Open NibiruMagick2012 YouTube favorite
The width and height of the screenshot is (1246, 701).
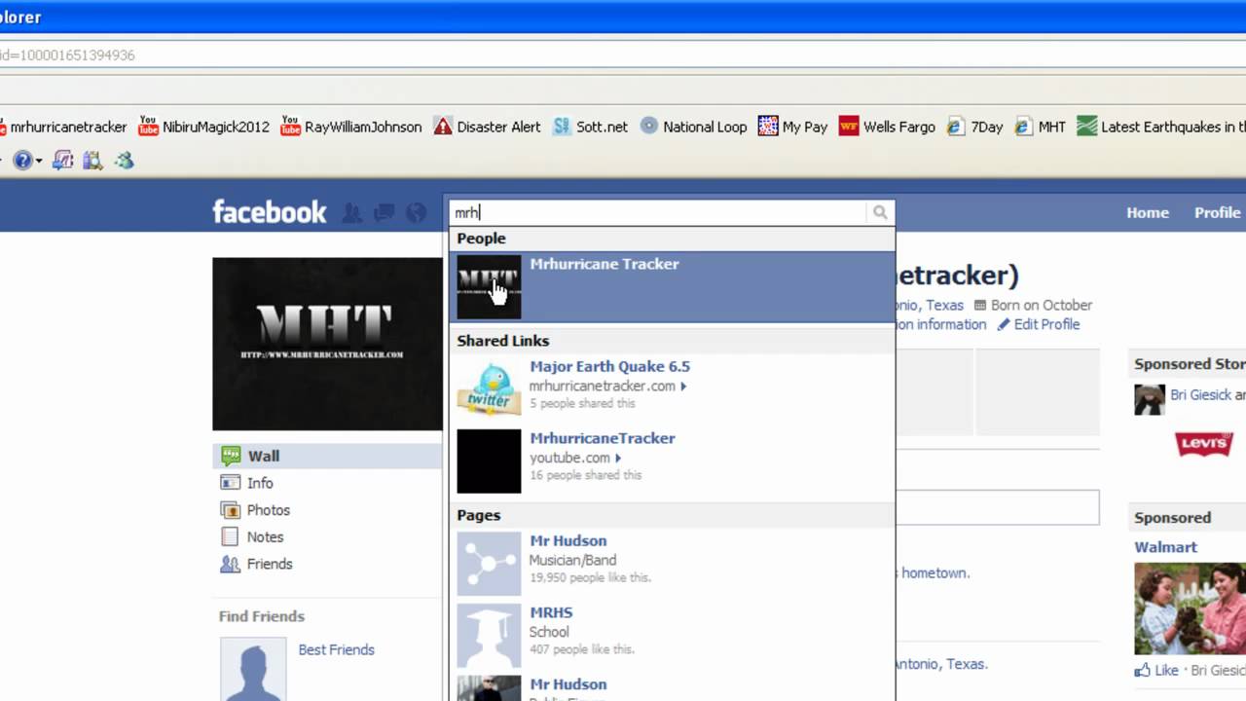click(204, 127)
